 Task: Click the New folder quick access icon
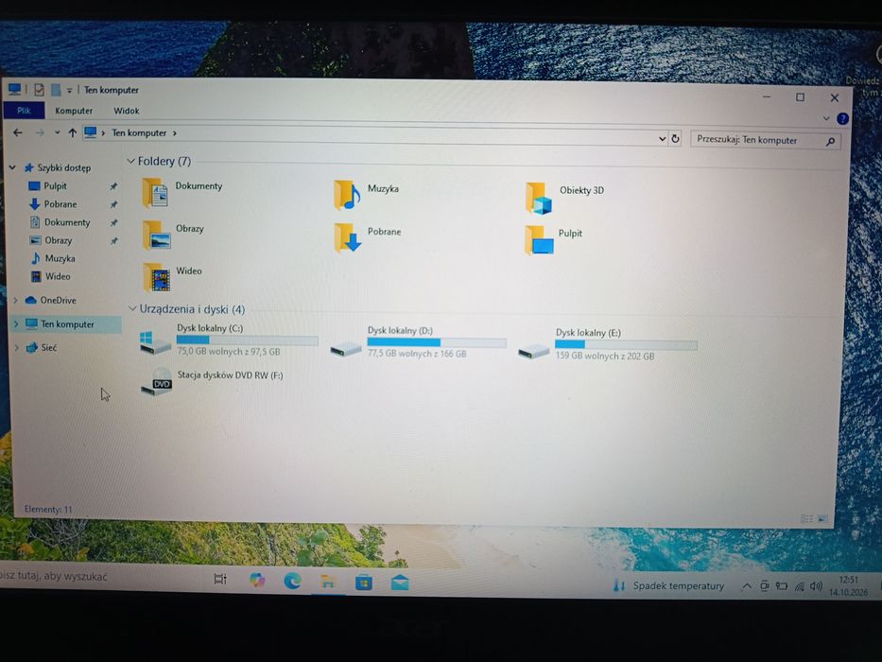coord(56,90)
